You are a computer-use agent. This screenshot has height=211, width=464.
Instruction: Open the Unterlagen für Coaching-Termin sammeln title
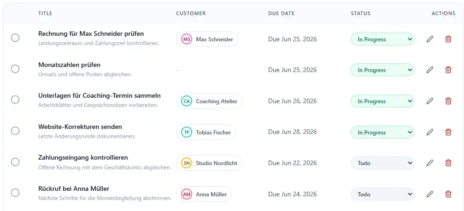(x=100, y=95)
